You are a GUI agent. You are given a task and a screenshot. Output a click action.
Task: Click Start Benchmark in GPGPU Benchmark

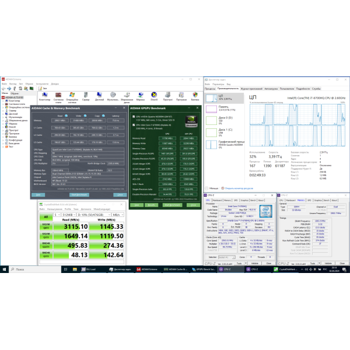tap(172, 205)
